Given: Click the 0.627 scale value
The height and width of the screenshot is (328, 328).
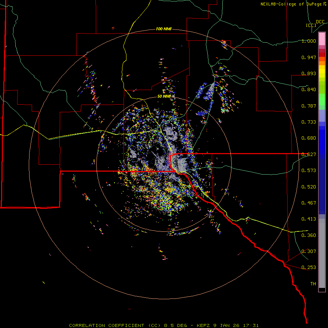Looking at the screenshot, I should tap(309, 155).
